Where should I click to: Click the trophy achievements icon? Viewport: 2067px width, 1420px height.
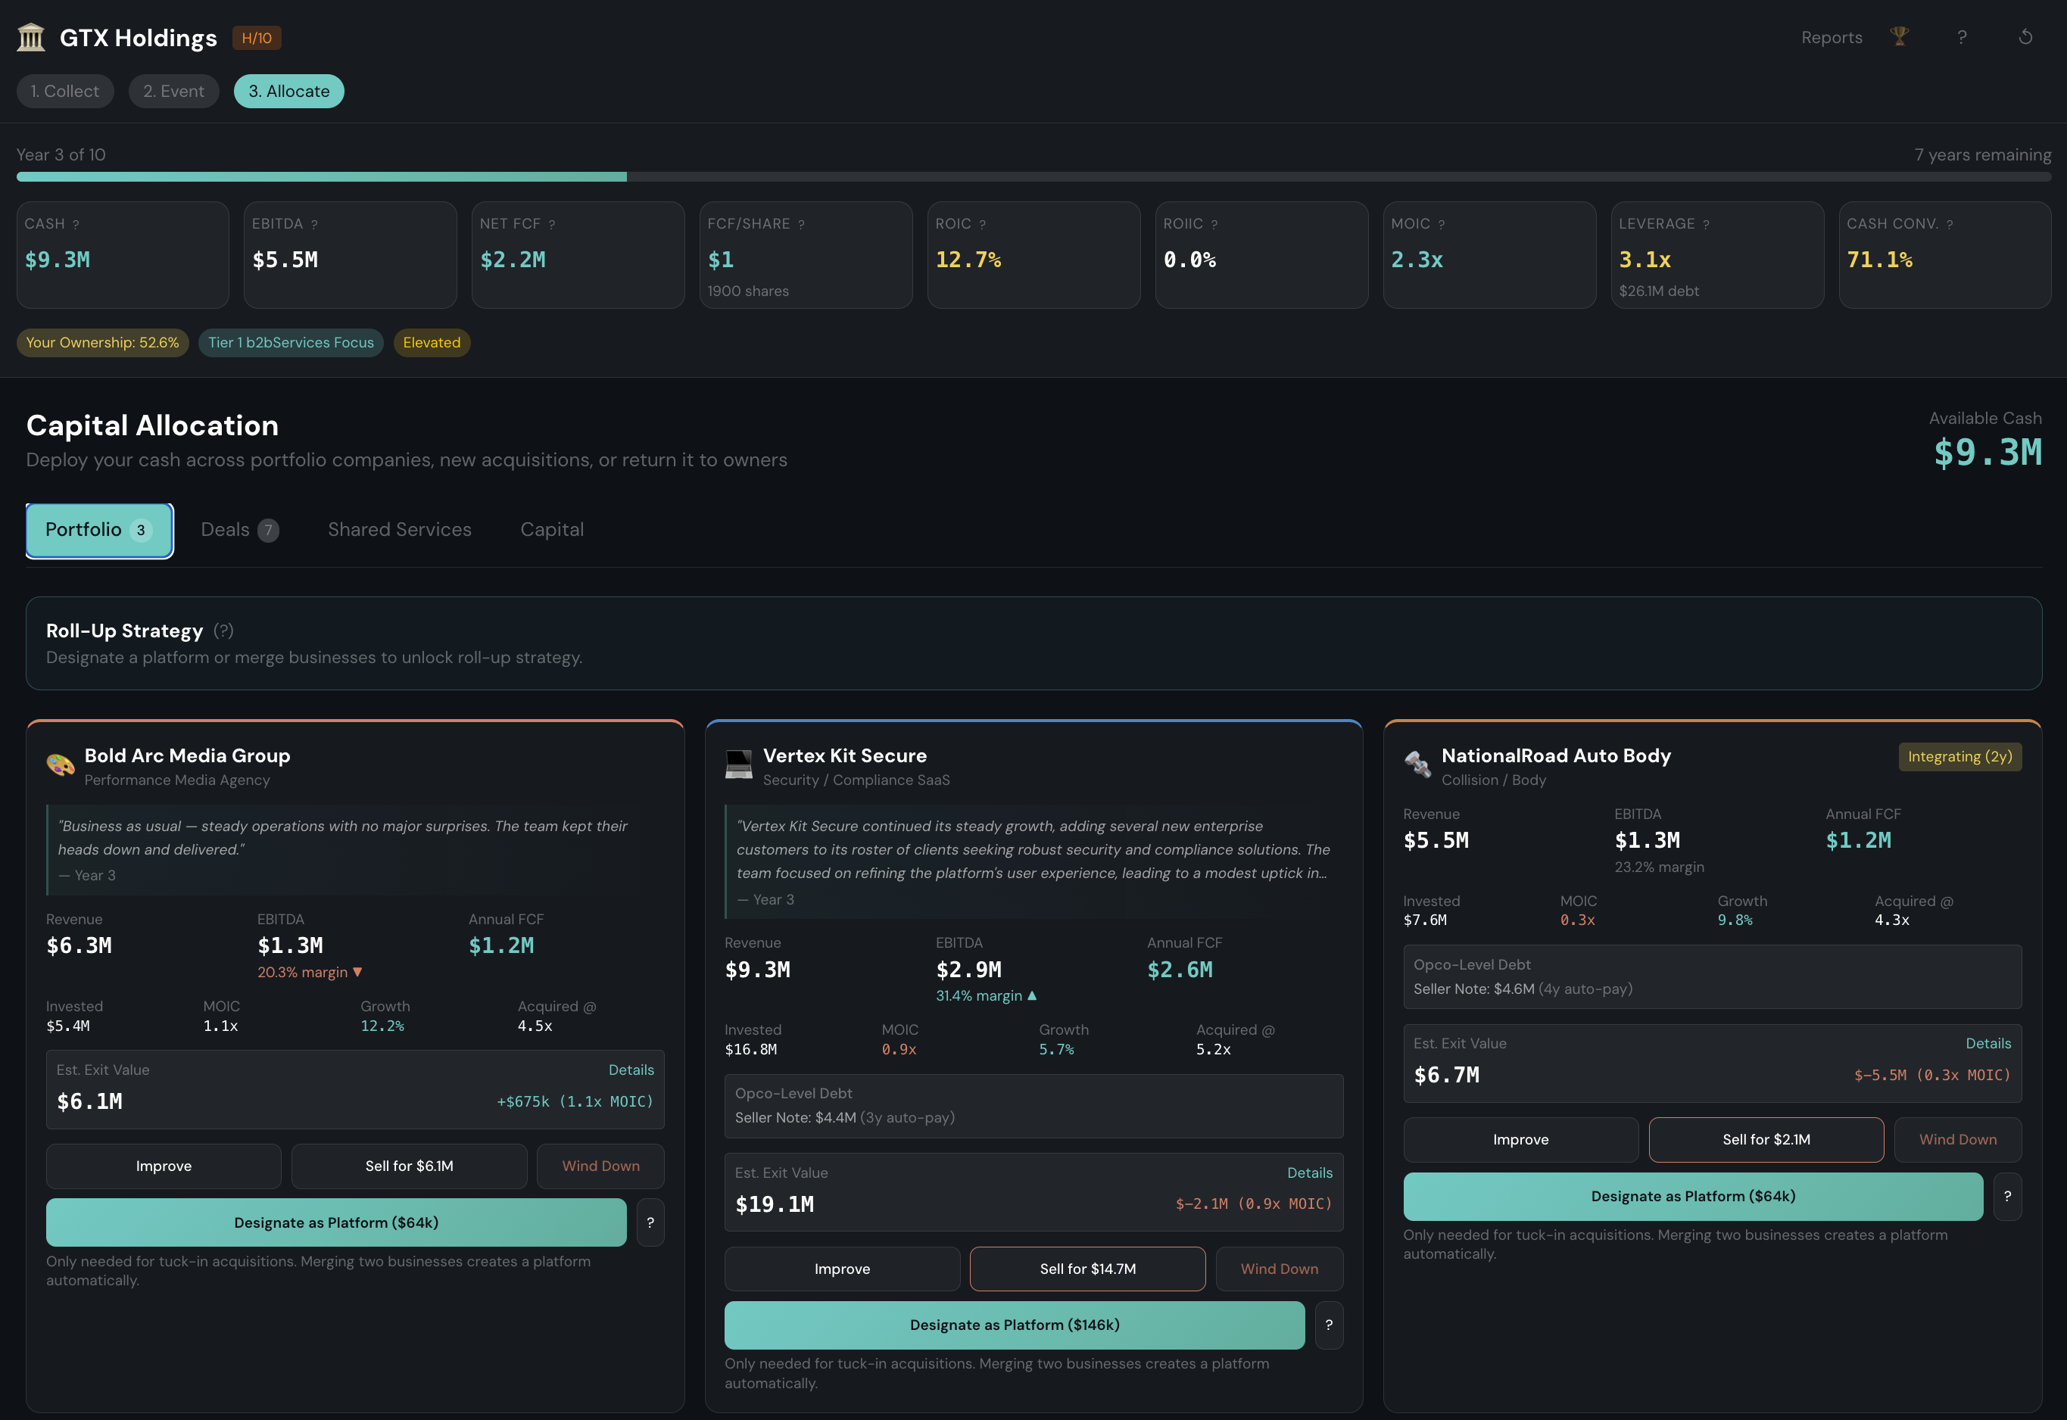(1899, 36)
